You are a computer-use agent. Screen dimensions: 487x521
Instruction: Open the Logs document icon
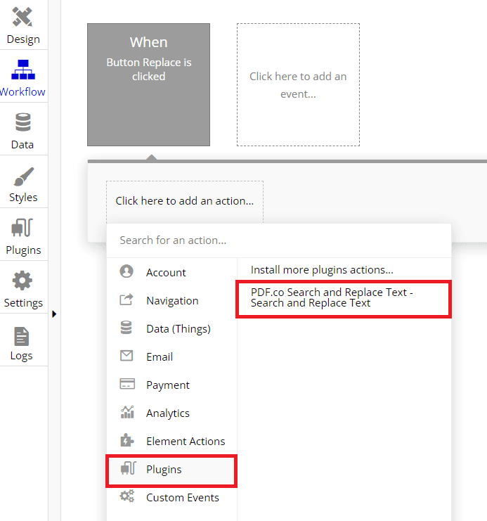tap(21, 336)
